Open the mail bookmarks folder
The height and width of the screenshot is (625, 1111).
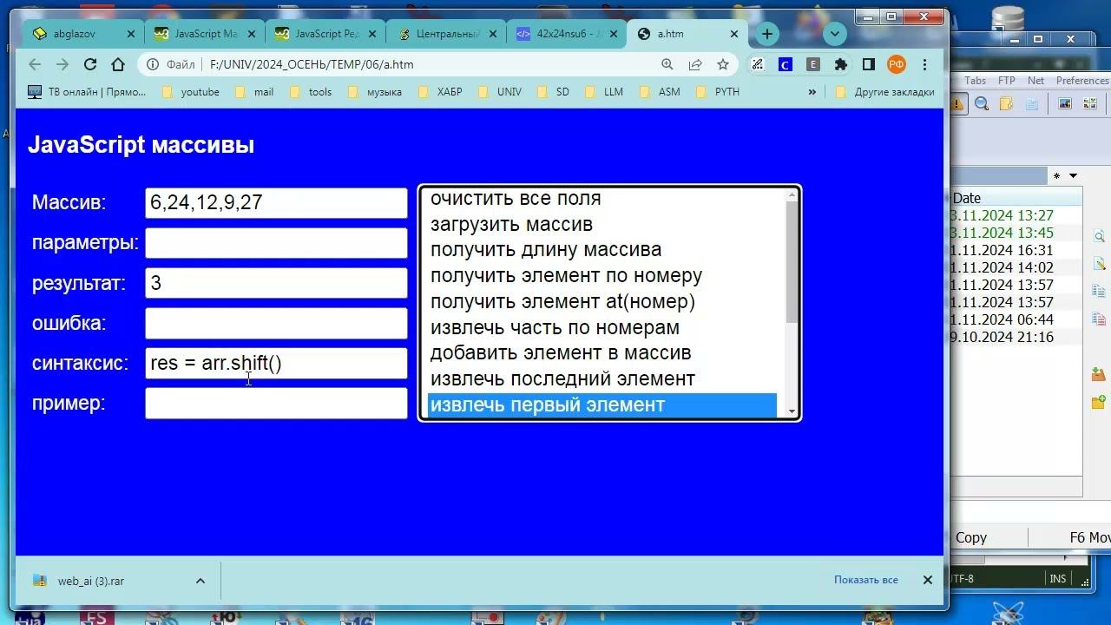(254, 92)
